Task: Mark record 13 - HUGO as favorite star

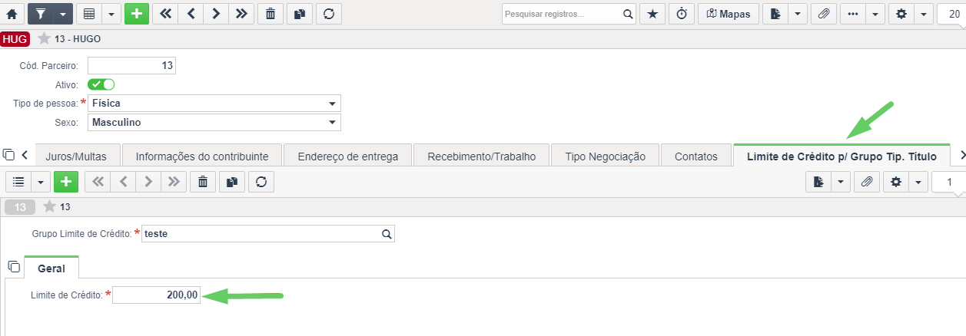Action: coord(44,38)
